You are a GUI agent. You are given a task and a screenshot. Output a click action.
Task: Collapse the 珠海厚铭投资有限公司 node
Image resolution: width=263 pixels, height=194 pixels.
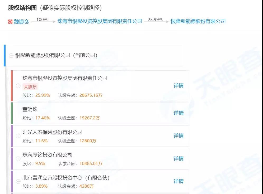pos(18,159)
